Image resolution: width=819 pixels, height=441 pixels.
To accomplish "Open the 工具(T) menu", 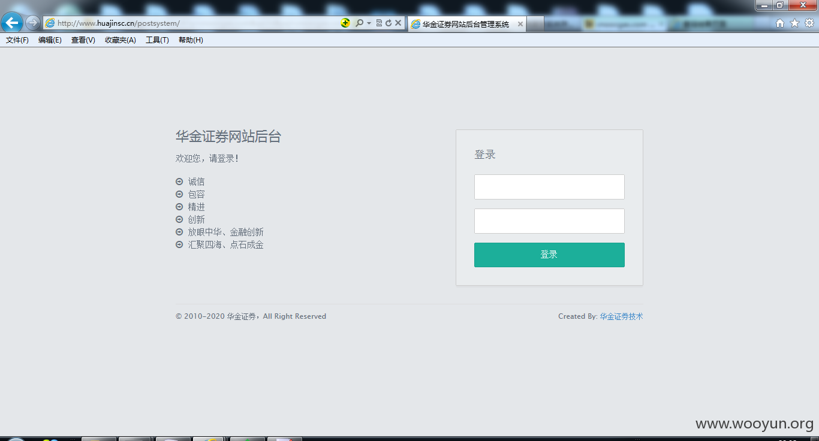I will tap(157, 40).
